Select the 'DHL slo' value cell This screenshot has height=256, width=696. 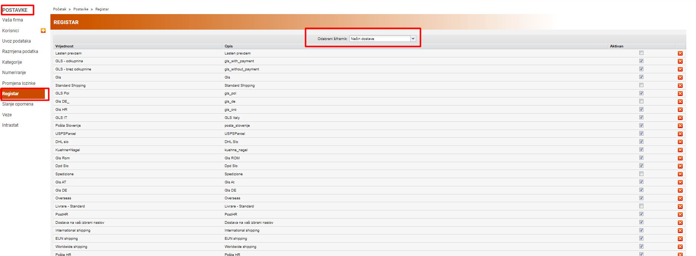pos(62,142)
